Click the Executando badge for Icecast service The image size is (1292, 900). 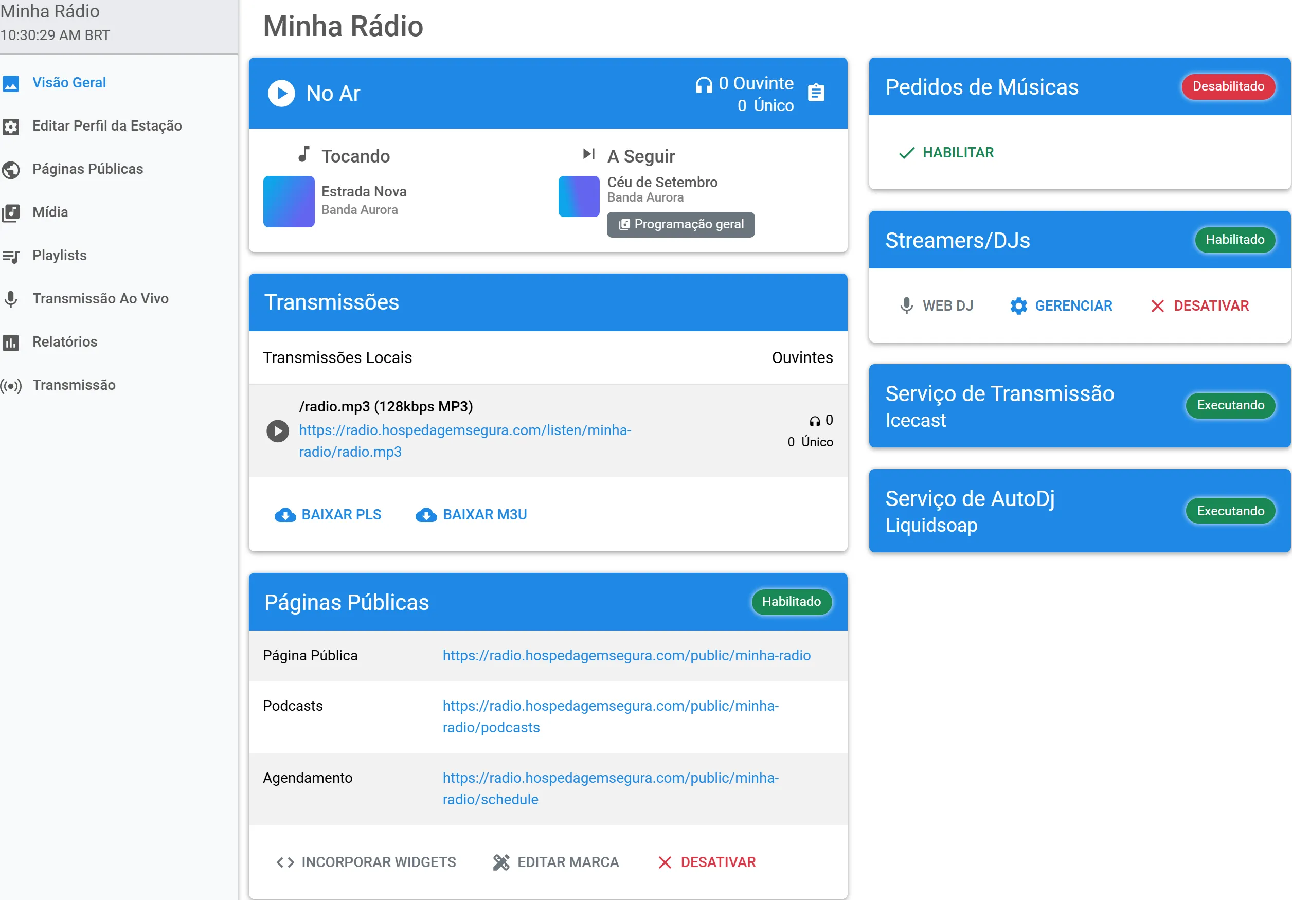(x=1231, y=406)
